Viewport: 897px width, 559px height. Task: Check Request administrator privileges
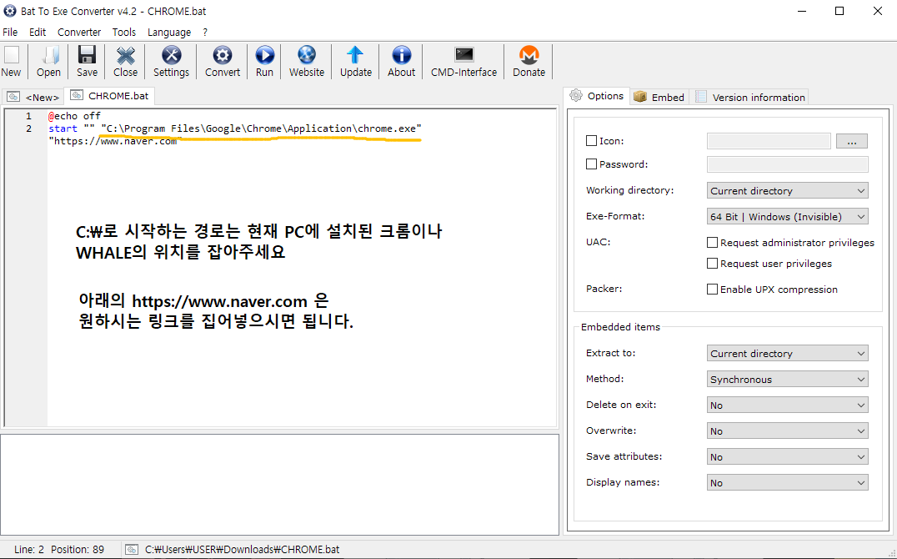[x=712, y=242]
